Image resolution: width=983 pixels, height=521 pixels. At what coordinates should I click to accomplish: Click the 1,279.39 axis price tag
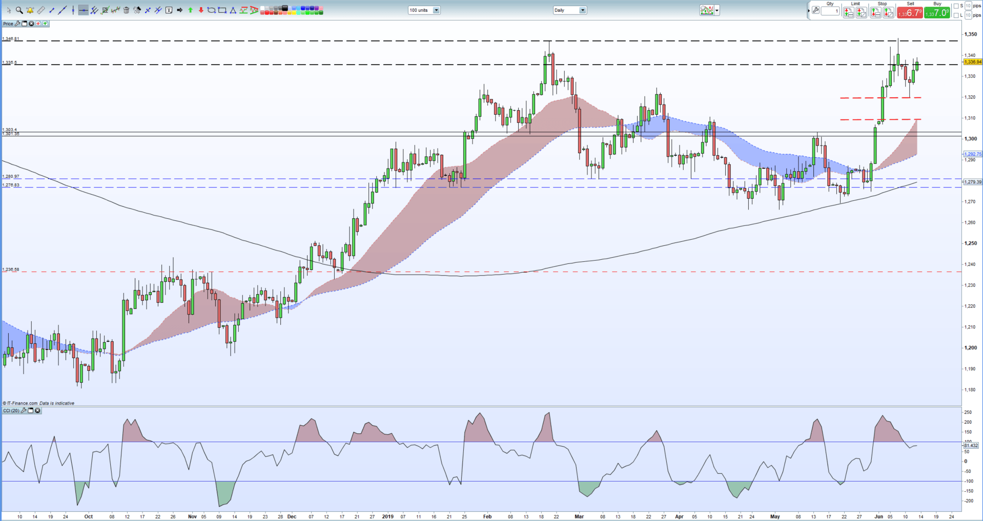pyautogui.click(x=973, y=182)
